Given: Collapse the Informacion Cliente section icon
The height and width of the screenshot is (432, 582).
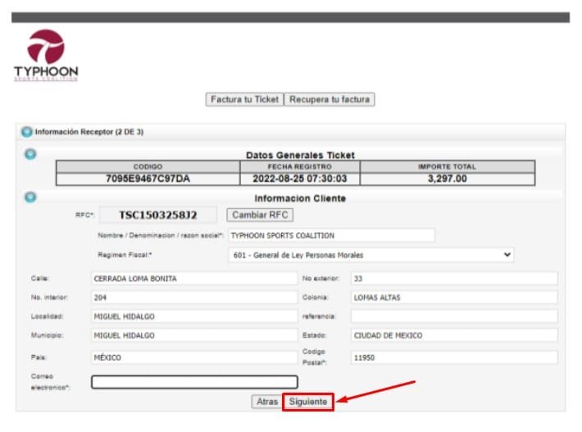Looking at the screenshot, I should click(x=30, y=197).
